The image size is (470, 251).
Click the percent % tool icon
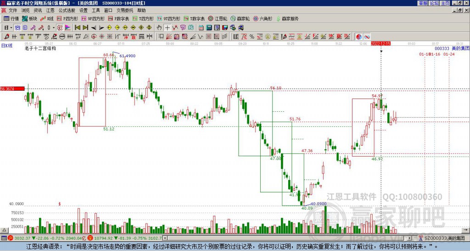(252, 37)
